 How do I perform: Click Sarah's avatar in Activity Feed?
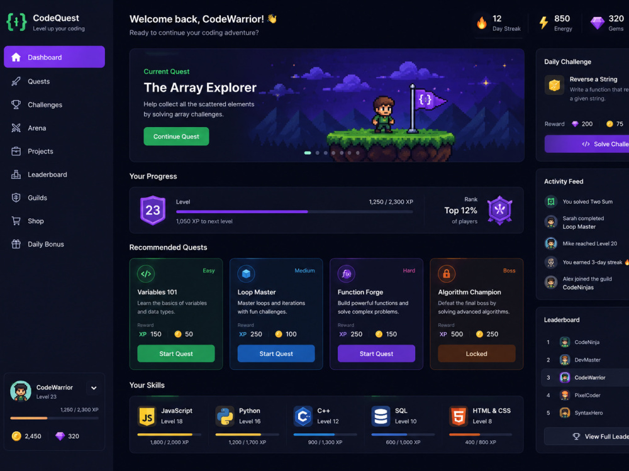pyautogui.click(x=551, y=222)
